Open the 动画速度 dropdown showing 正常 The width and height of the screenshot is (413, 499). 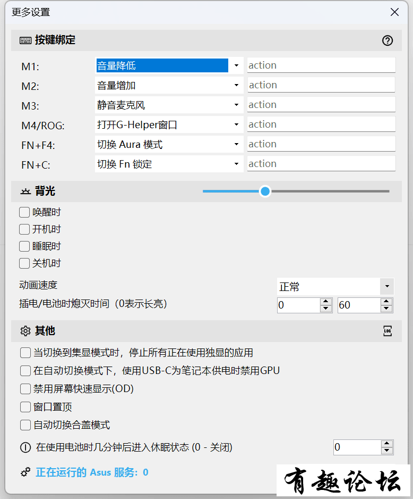[x=335, y=286]
